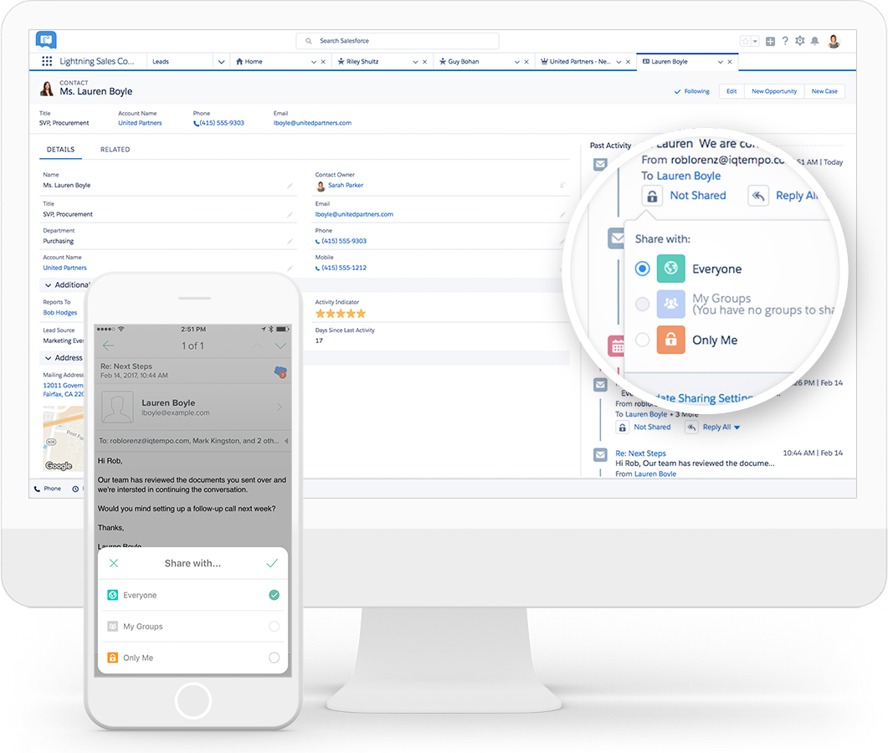
Task: Click the mobile number (415) 555-1212
Action: tap(344, 268)
